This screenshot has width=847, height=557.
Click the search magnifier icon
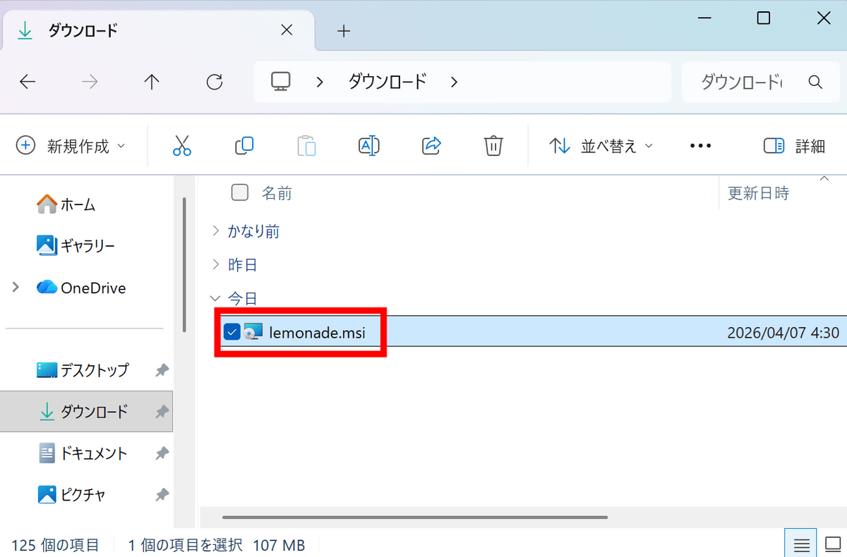click(x=815, y=82)
